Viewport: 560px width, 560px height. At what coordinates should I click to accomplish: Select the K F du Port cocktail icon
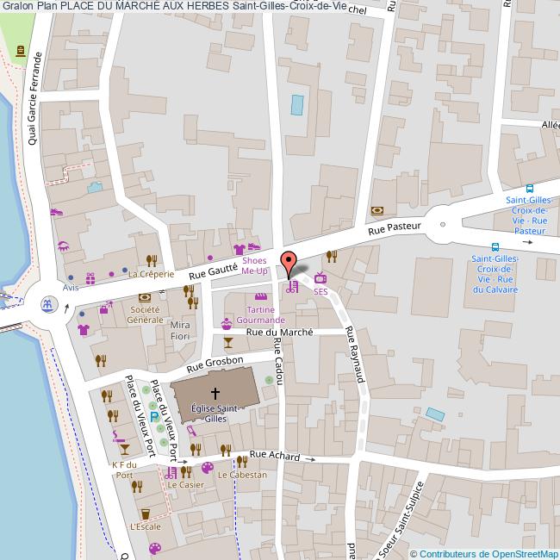tap(124, 450)
